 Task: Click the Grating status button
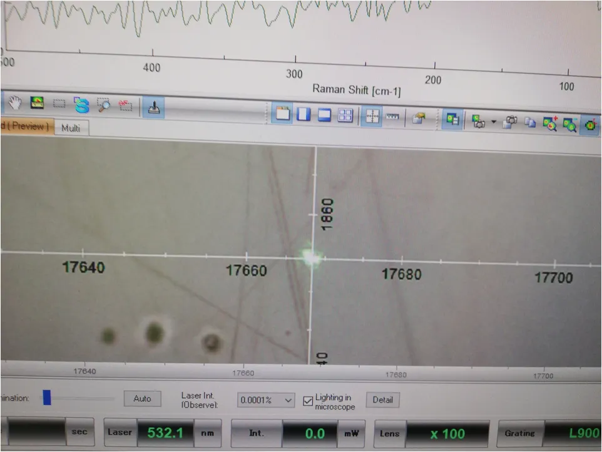click(x=520, y=434)
